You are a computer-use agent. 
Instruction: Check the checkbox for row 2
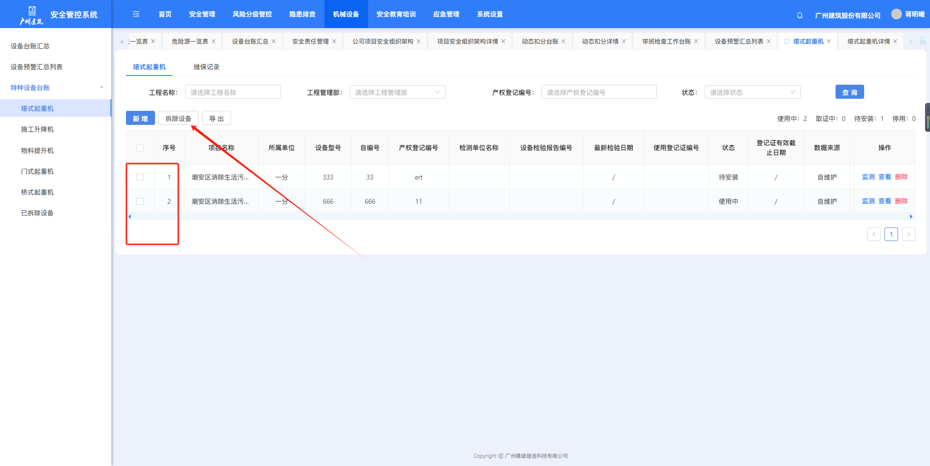coord(140,201)
